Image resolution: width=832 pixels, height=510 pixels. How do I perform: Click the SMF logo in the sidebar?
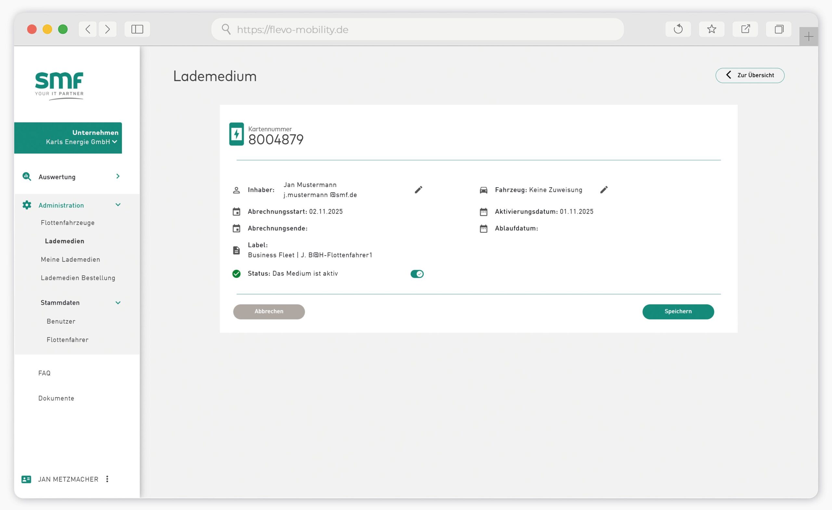[59, 84]
